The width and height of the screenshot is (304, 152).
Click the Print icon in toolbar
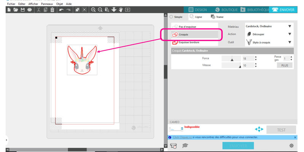pos(29,9)
